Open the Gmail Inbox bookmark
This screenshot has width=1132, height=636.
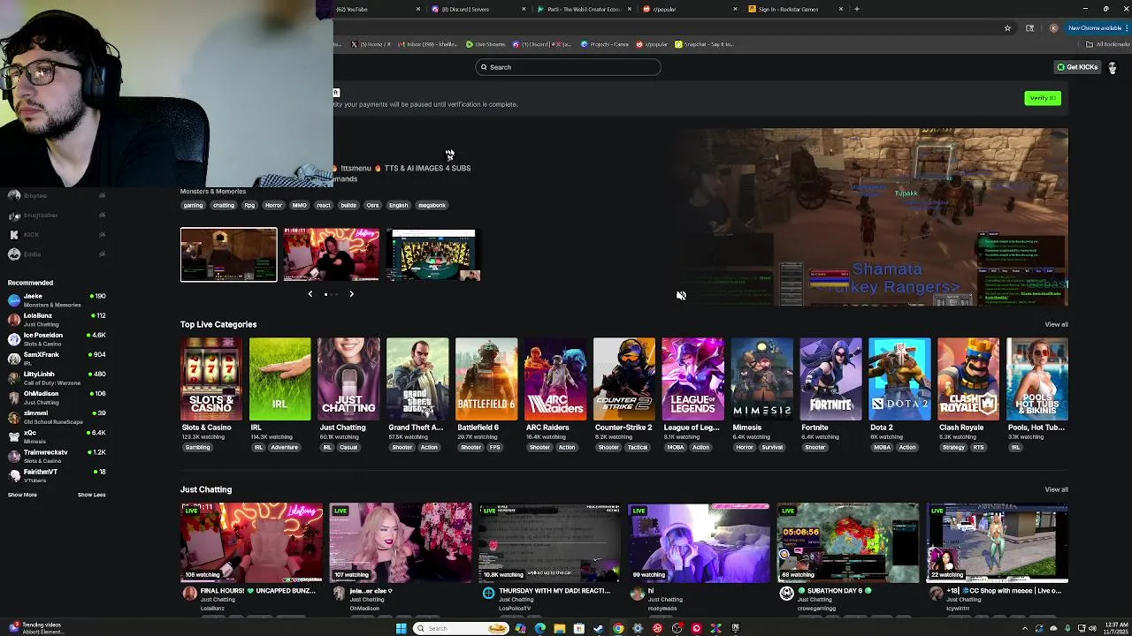426,44
